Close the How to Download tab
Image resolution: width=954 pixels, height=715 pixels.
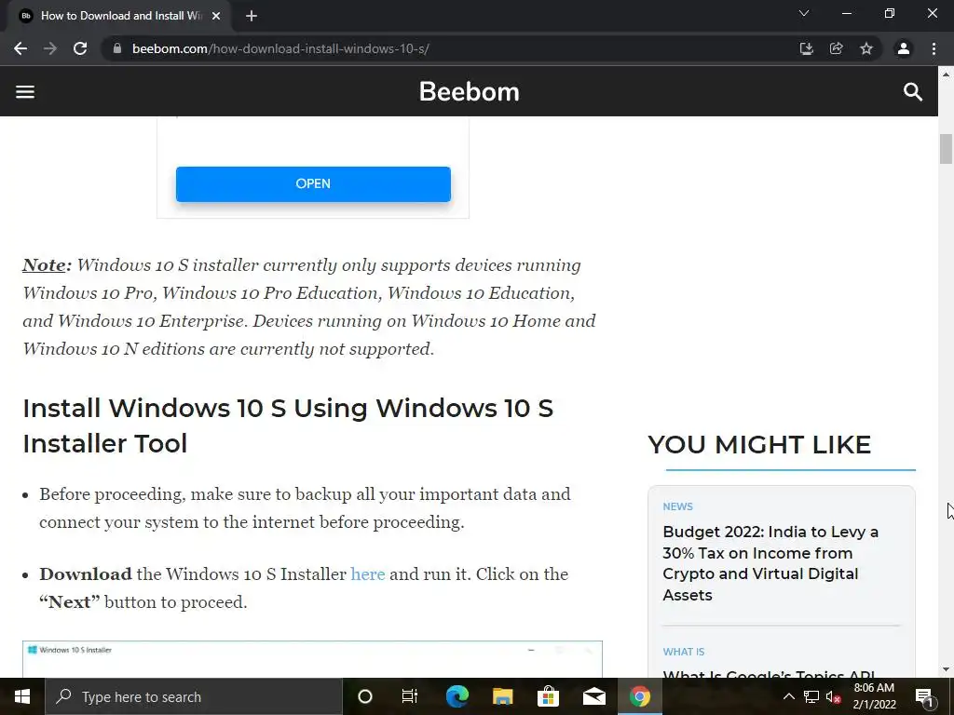pyautogui.click(x=216, y=17)
